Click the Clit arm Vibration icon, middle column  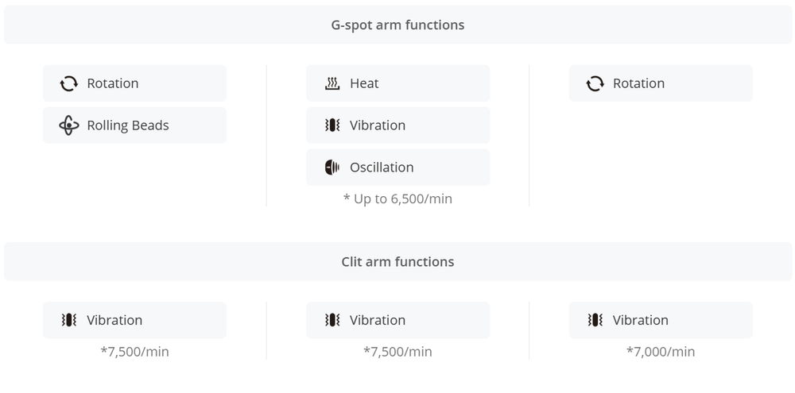coord(332,320)
